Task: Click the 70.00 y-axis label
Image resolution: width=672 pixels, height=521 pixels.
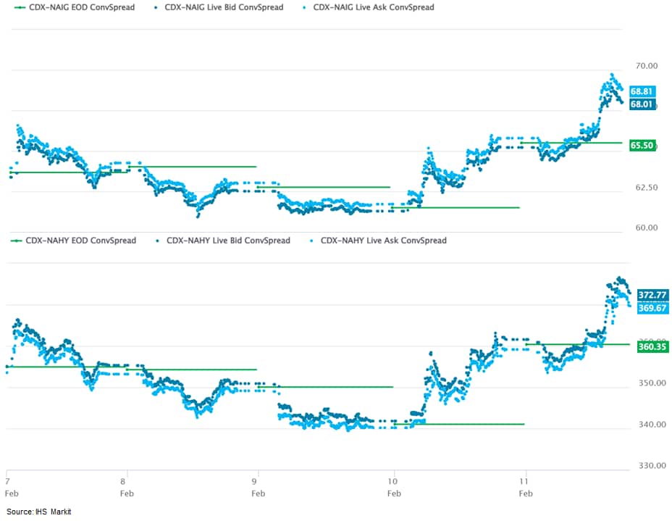Action: (646, 66)
